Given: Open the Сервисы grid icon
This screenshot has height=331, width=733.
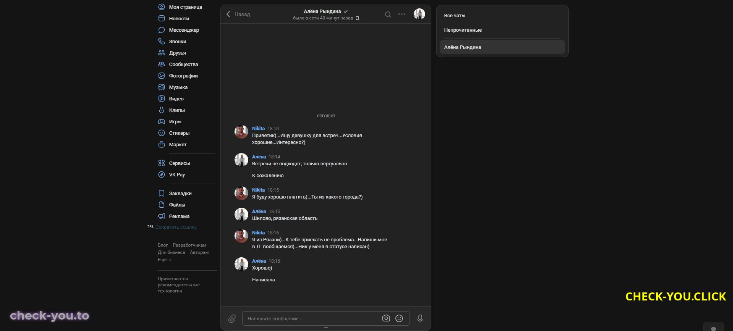Looking at the screenshot, I should [x=162, y=163].
